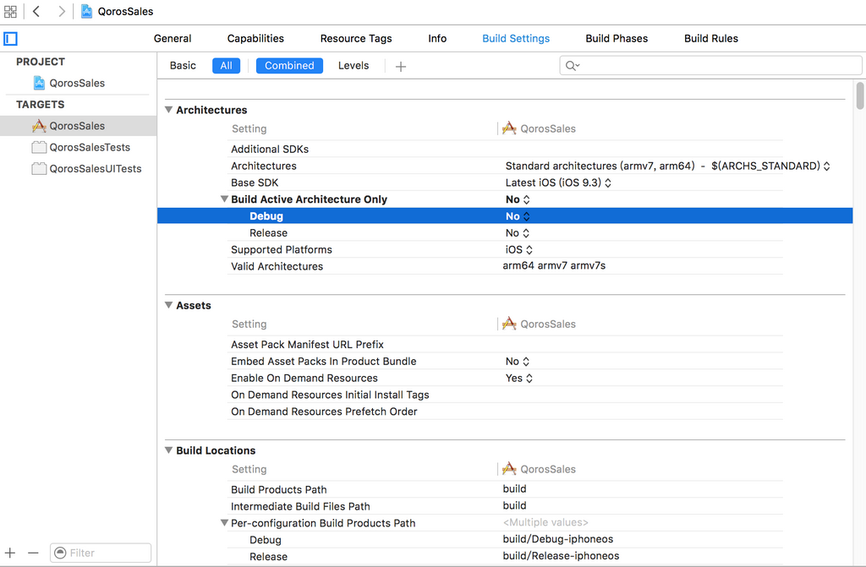Collapse the Architectures section

(169, 110)
